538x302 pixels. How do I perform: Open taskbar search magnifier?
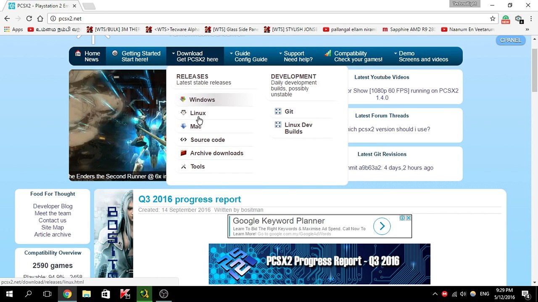point(29,294)
